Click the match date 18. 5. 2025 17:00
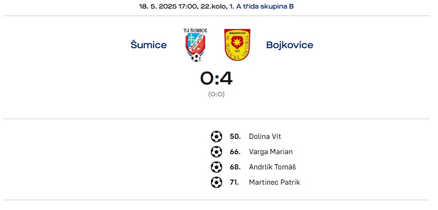Viewport: 438px width, 210px height. point(168,6)
